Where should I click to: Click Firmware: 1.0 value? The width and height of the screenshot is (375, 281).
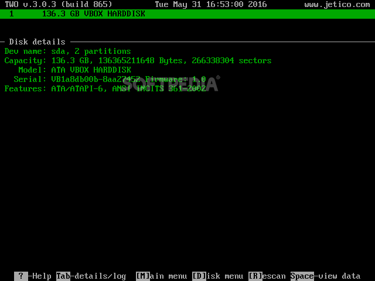point(176,79)
